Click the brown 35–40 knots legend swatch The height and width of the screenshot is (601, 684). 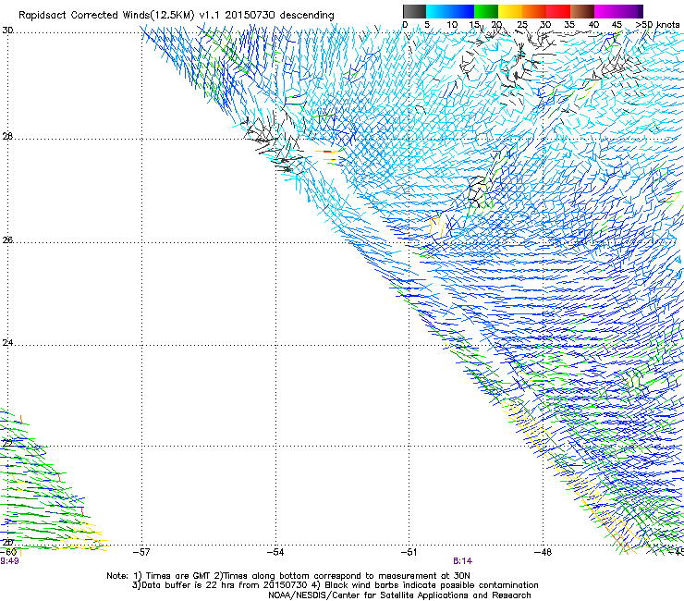click(x=582, y=11)
